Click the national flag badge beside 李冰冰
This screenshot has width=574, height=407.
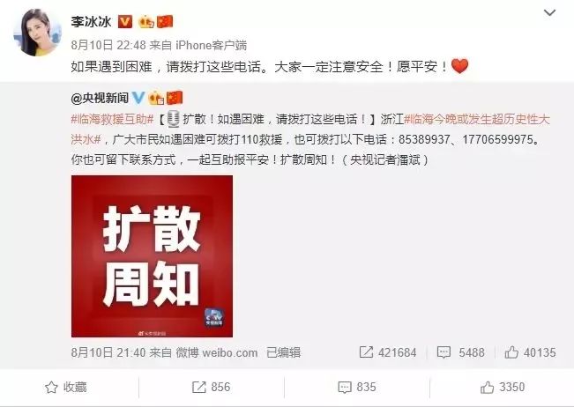pyautogui.click(x=165, y=22)
